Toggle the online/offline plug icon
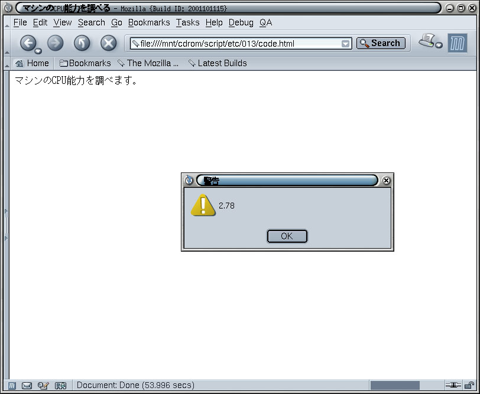 click(453, 385)
